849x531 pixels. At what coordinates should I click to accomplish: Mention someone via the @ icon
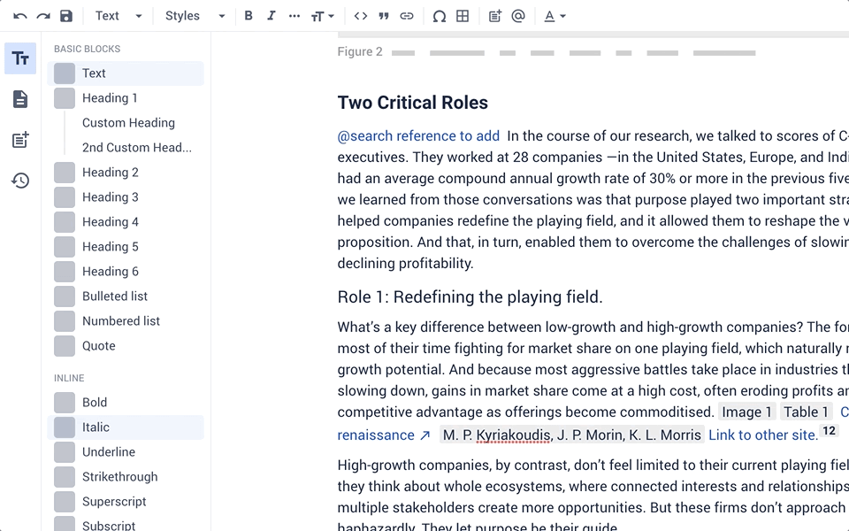pyautogui.click(x=517, y=15)
